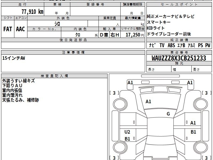Click the G mark on the windshield
This screenshot has width=213, height=160.
point(168,114)
